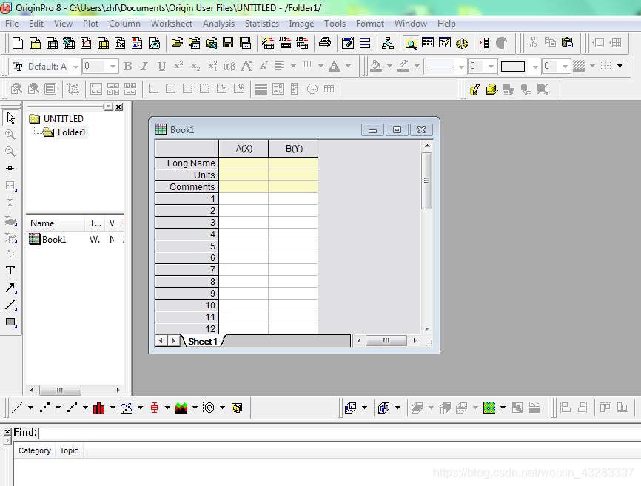Open the new folder icon
Image resolution: width=641 pixels, height=486 pixels.
click(x=35, y=43)
